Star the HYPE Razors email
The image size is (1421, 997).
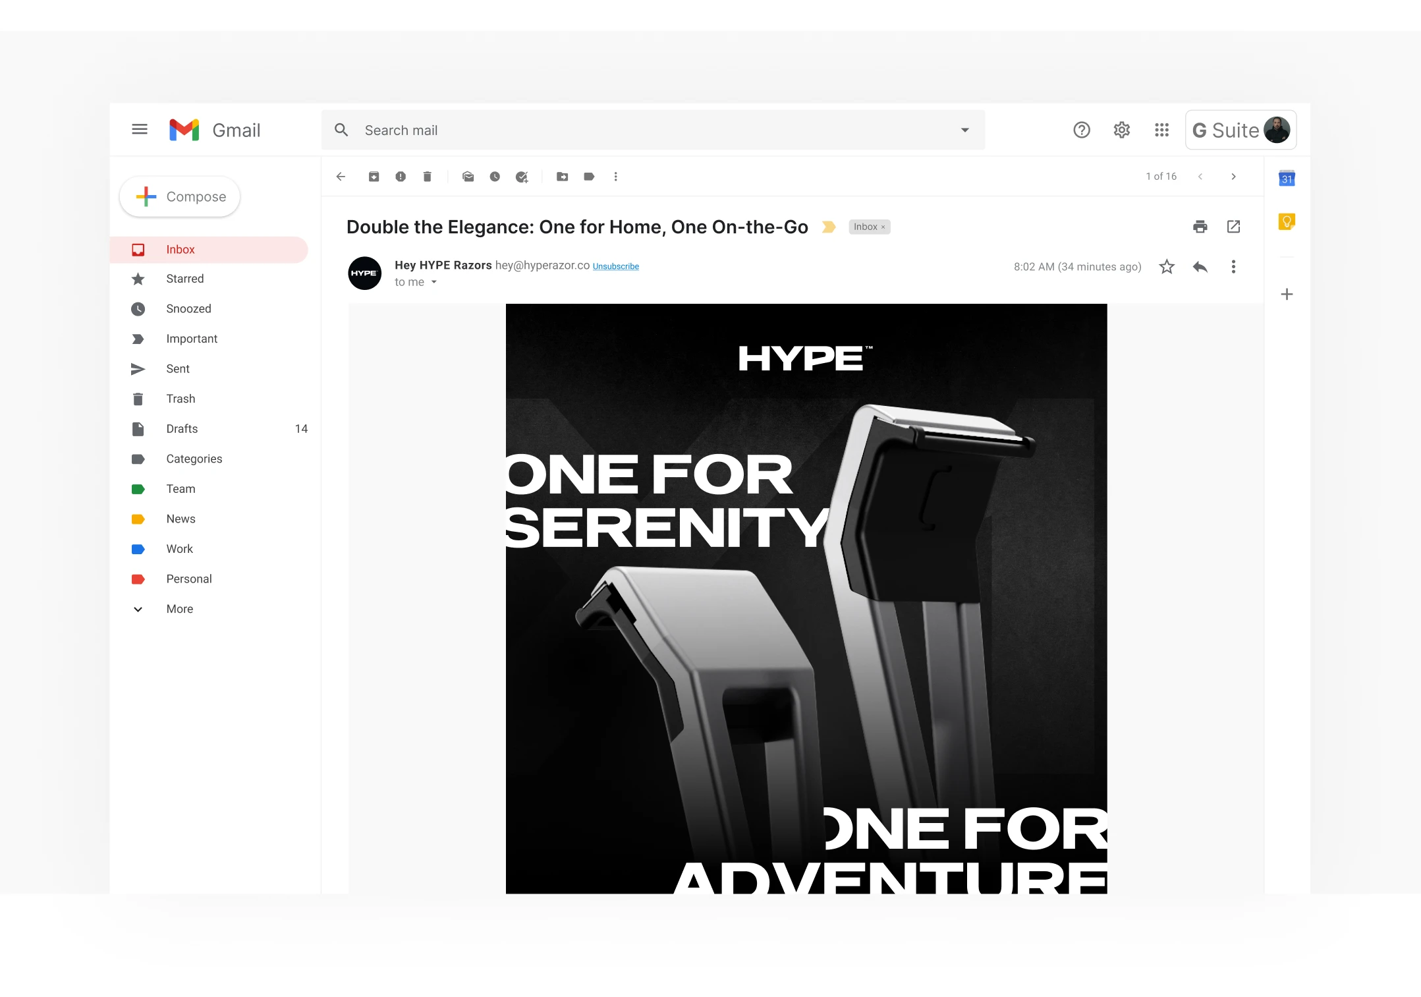(1167, 267)
